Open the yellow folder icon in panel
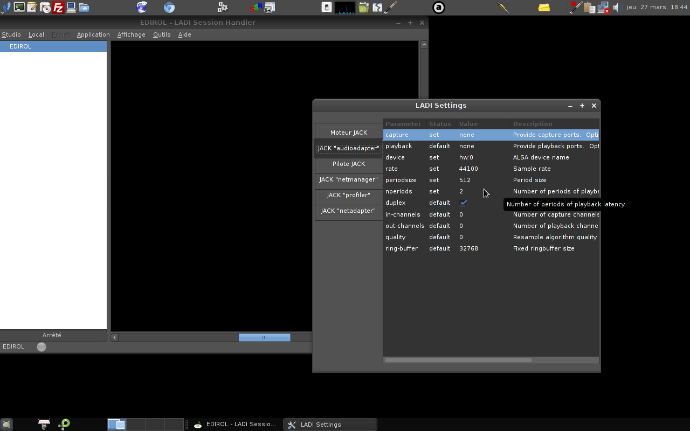Screen dimensions: 690x431 click(544, 8)
